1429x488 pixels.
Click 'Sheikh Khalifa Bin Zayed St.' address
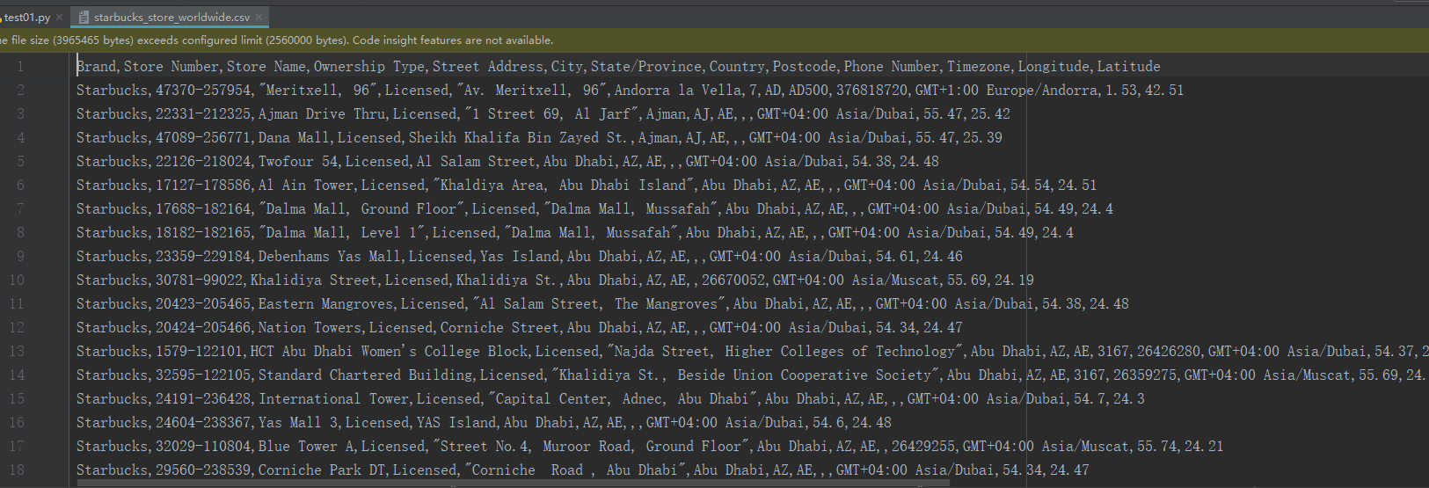pos(520,138)
